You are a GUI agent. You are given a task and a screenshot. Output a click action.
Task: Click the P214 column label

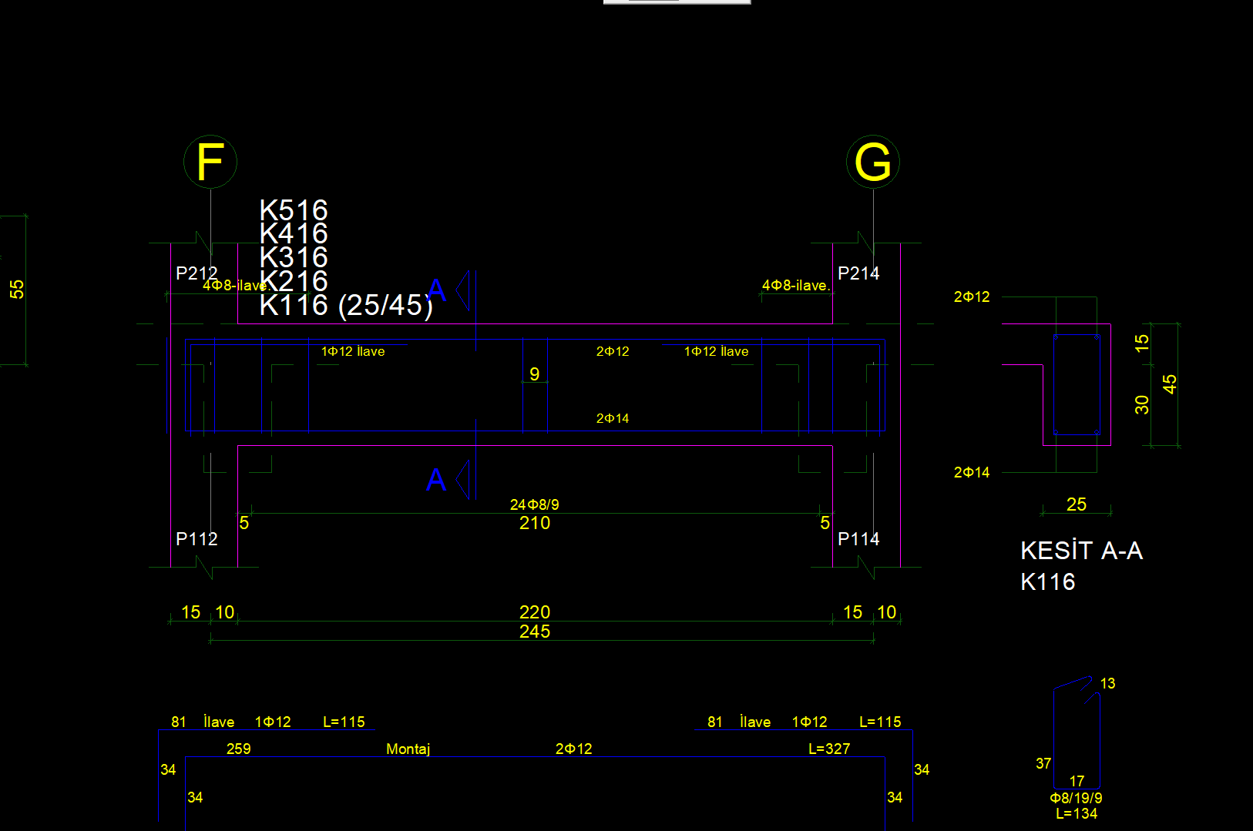click(858, 273)
